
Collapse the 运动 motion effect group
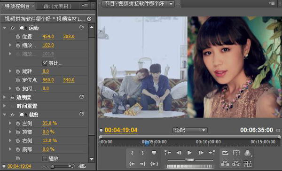[5, 28]
